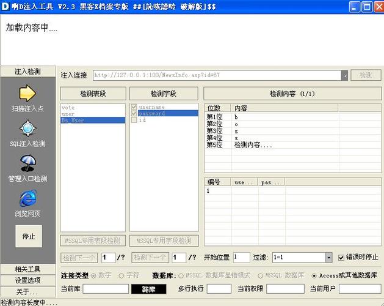
Task: Open SQL注入检测 from the sidebar
Action: [x=27, y=129]
